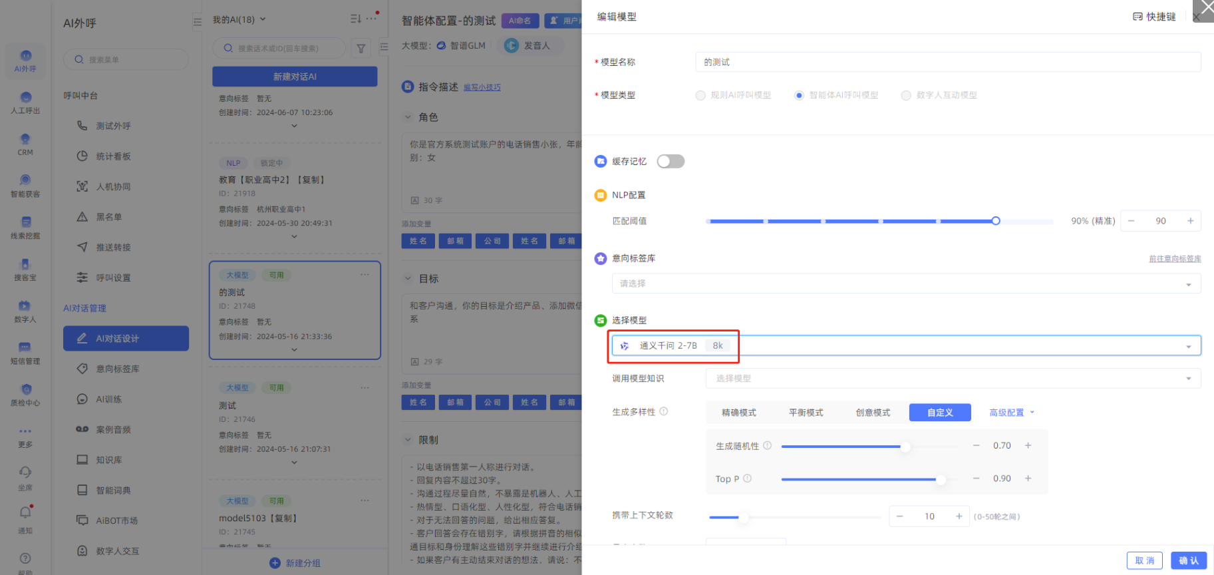
Task: Click the 匹配阈值 slider handle
Action: 995,221
